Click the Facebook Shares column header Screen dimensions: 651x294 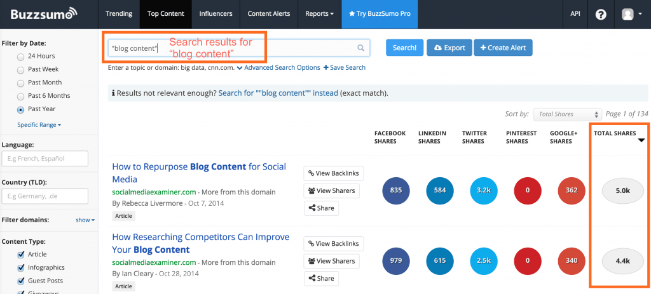pyautogui.click(x=390, y=137)
